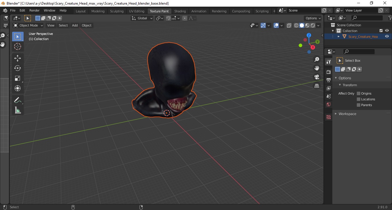Open the Scene properties tab

click(x=328, y=96)
